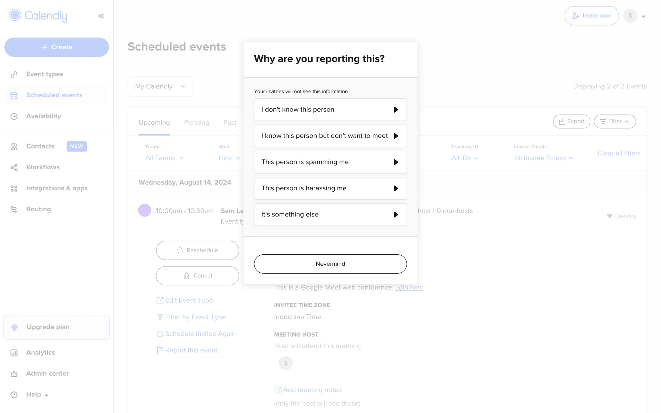The height and width of the screenshot is (413, 661).
Task: Select "I don't know this person" reason
Action: coord(330,110)
